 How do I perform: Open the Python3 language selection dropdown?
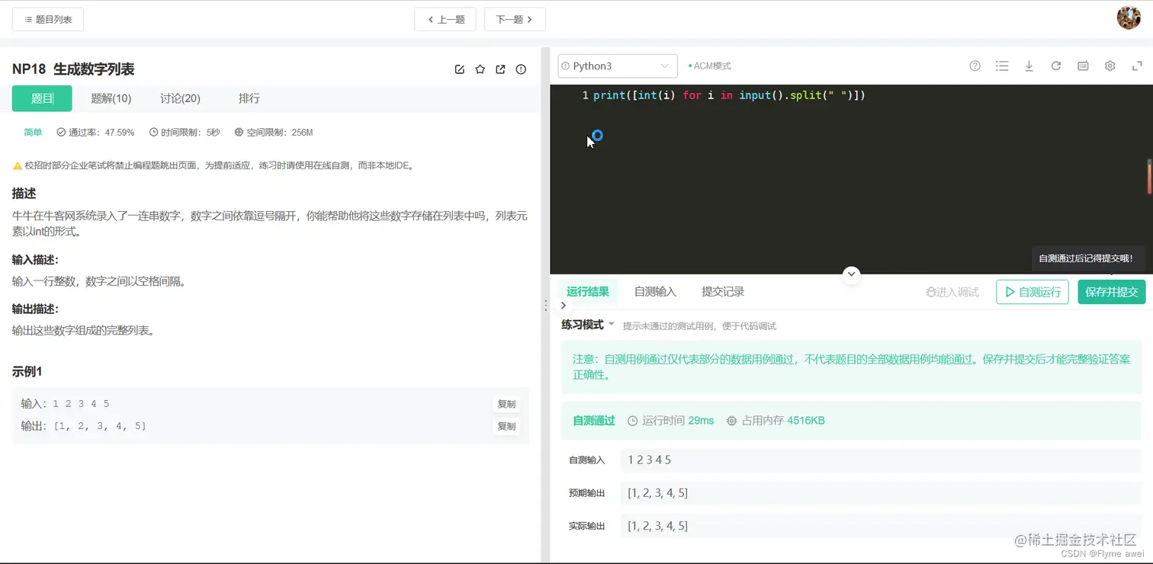pyautogui.click(x=617, y=66)
